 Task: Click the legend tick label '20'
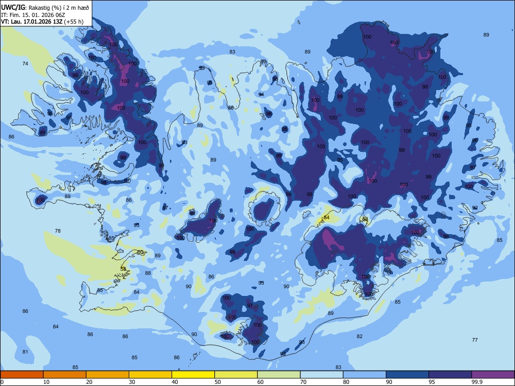[89, 382]
